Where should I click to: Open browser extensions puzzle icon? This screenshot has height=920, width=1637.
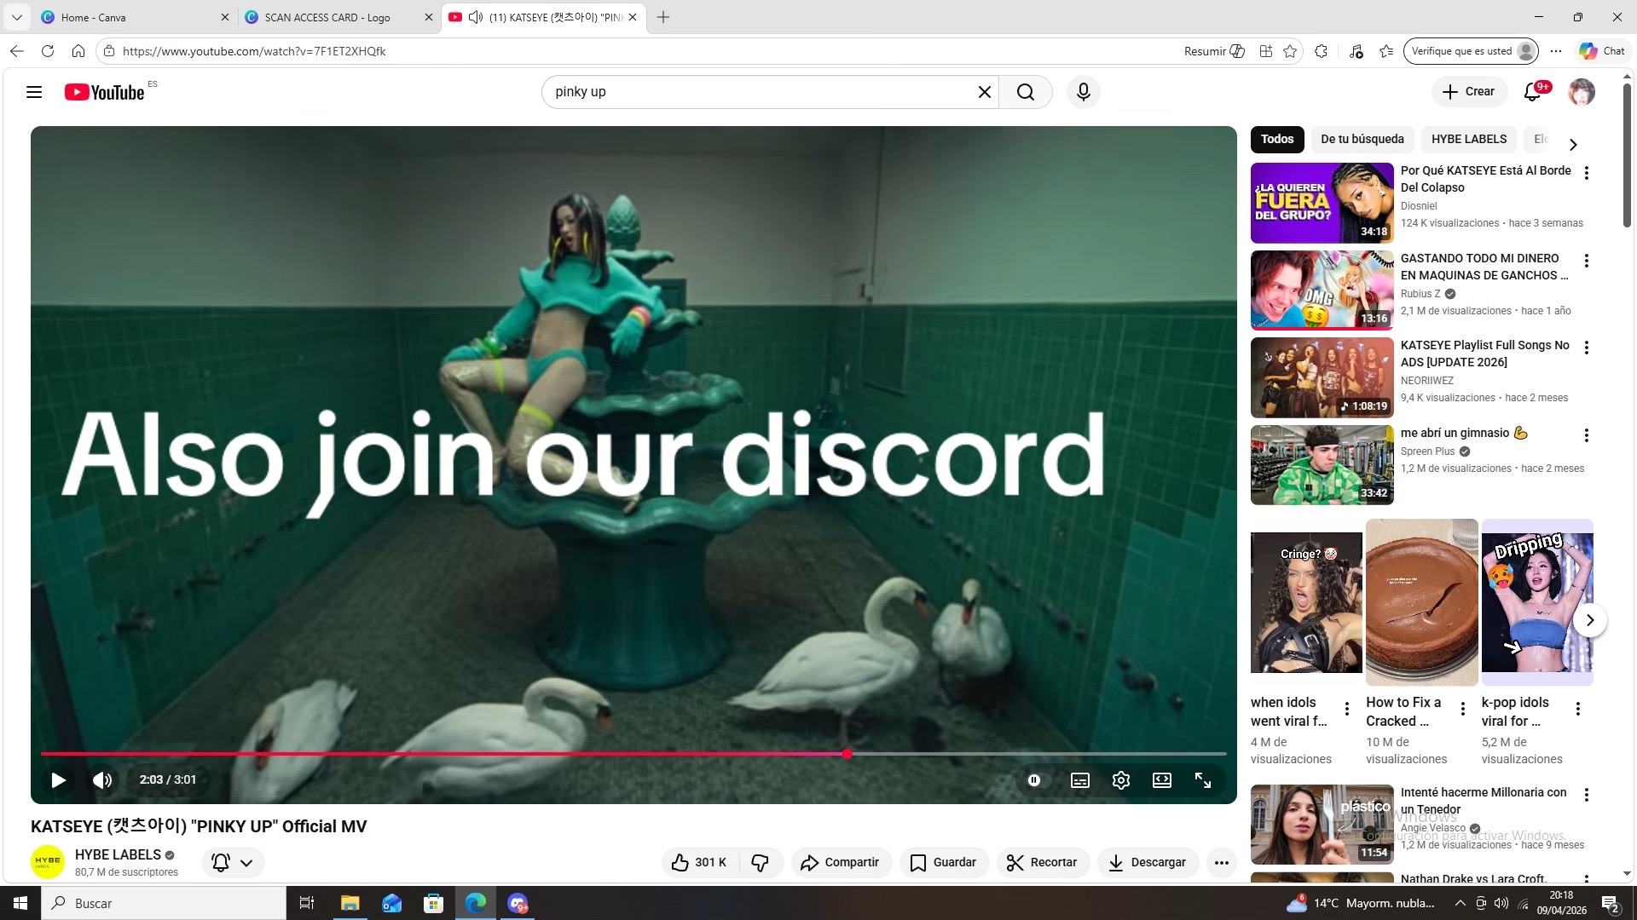coord(1321,51)
